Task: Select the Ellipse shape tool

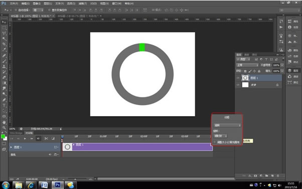Action: click(4, 117)
